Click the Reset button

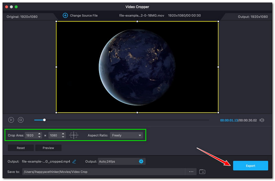coord(21,148)
